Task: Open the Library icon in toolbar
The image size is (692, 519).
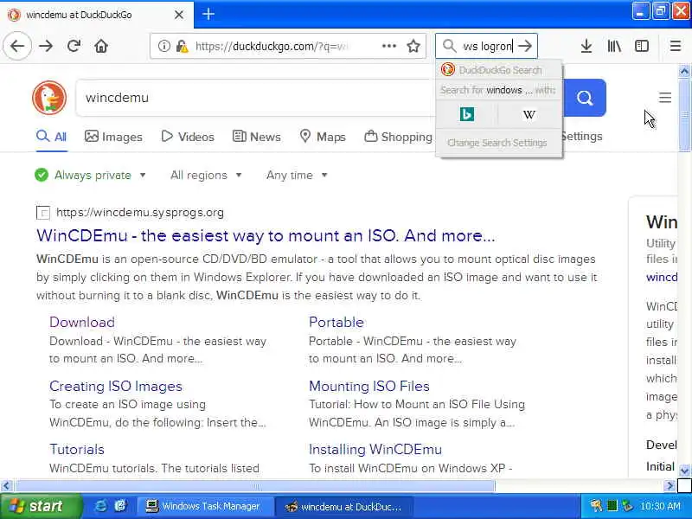Action: (x=614, y=46)
